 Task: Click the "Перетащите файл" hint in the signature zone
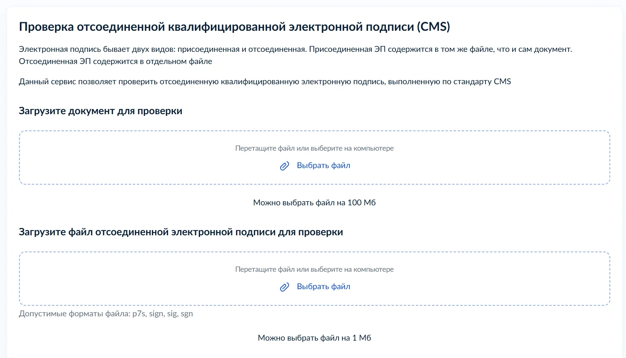click(314, 269)
